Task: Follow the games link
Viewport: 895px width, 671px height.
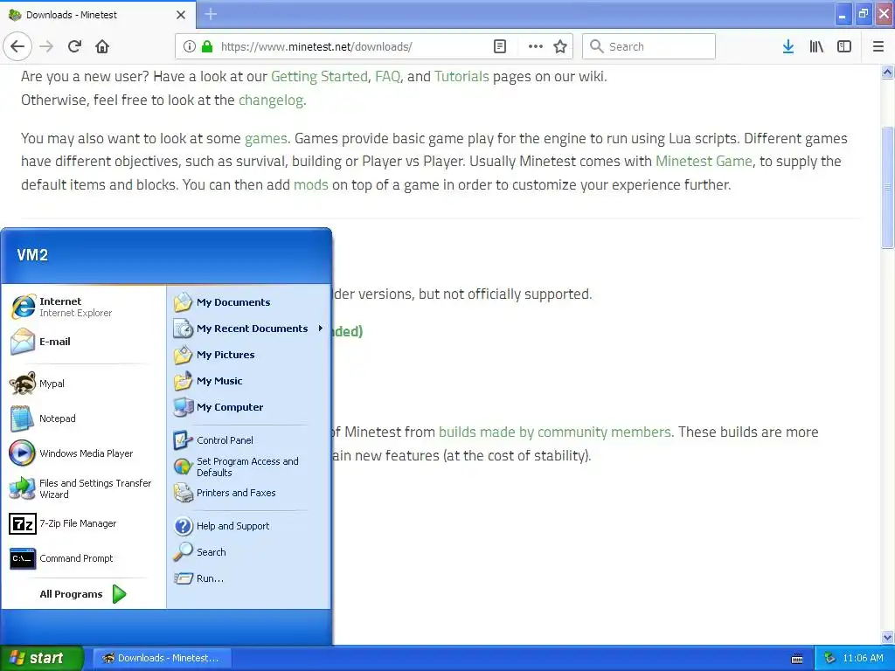Action: click(x=266, y=139)
